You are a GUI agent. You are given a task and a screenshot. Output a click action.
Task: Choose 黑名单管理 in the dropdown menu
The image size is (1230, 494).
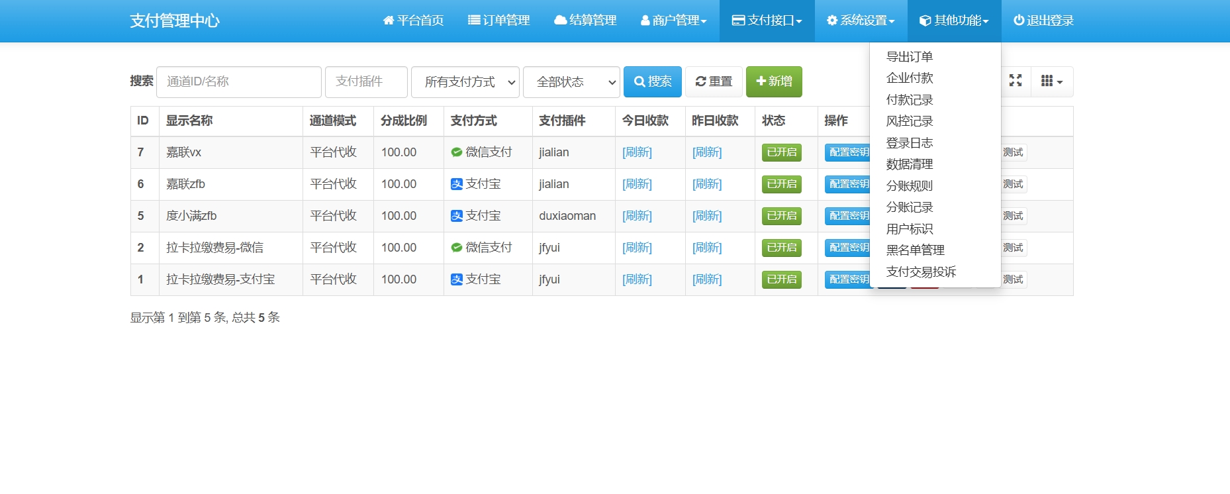click(x=915, y=250)
